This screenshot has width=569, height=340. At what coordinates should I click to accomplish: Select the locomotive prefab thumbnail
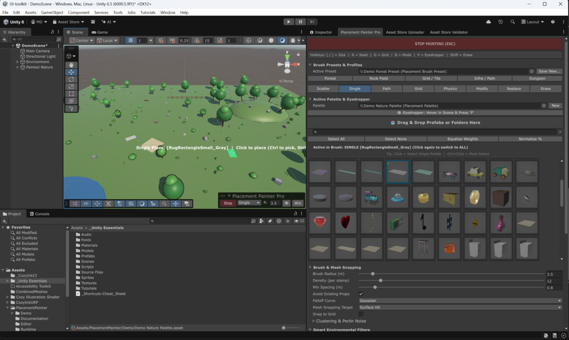pos(372,197)
